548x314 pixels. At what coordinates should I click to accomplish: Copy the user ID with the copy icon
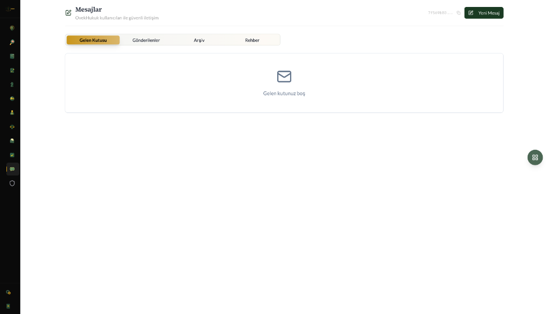[459, 13]
